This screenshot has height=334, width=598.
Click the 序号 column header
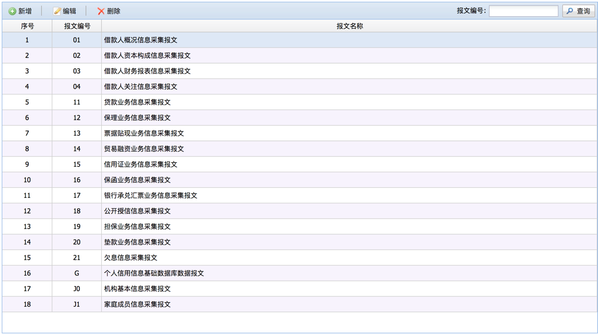[27, 26]
